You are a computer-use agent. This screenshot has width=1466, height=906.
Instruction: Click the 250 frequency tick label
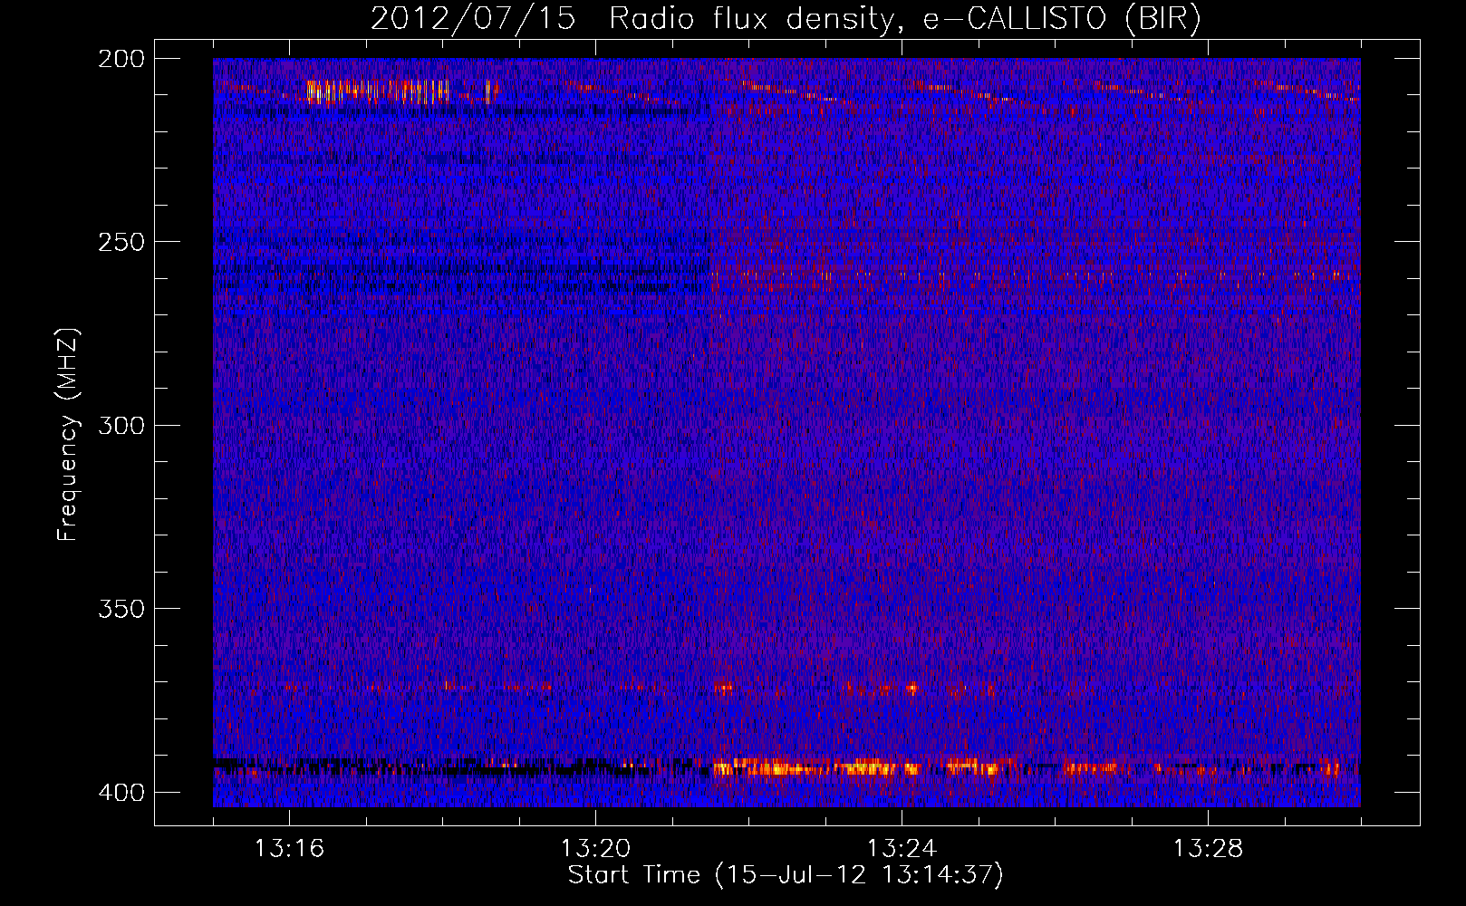pos(121,242)
